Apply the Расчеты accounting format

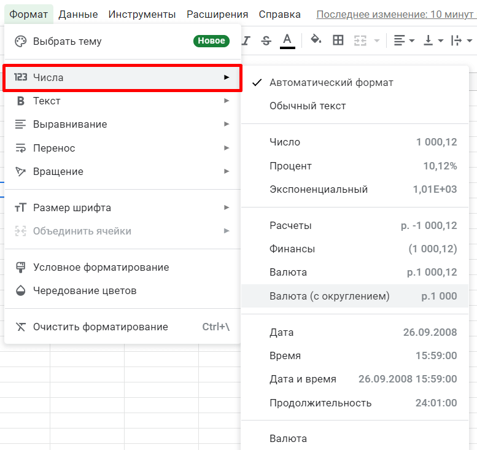click(355, 225)
